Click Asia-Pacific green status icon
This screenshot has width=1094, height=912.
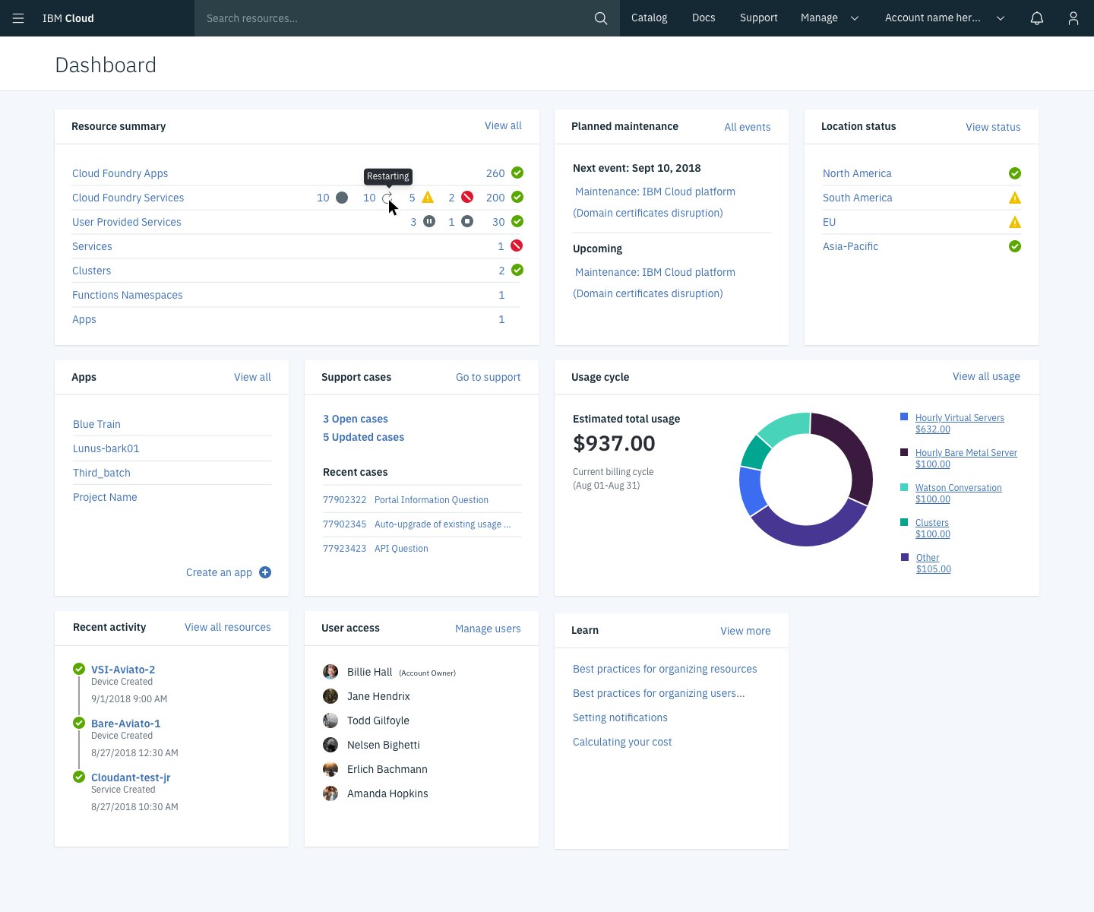tap(1015, 246)
